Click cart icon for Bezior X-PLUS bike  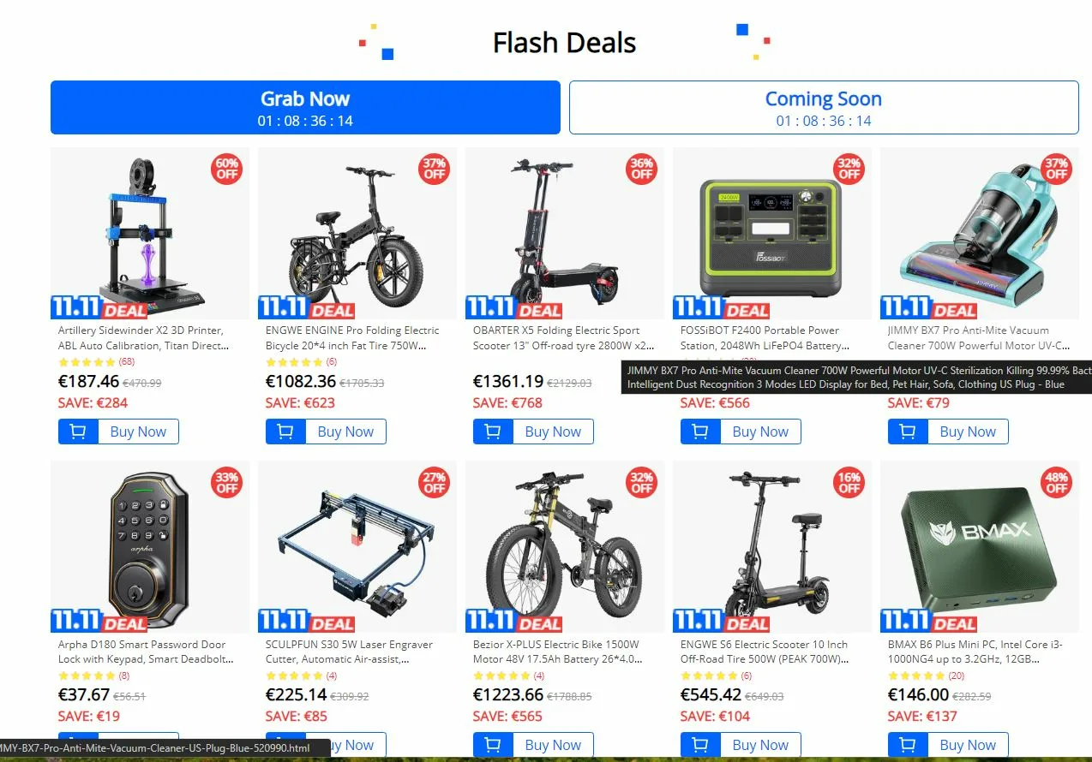[493, 745]
